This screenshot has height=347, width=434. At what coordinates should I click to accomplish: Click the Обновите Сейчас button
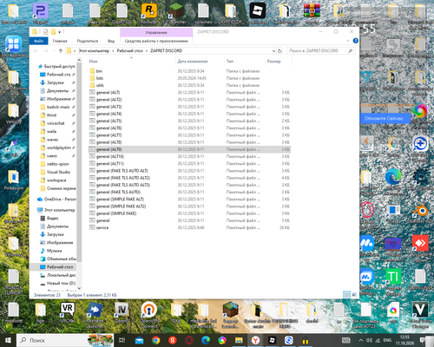tap(384, 118)
